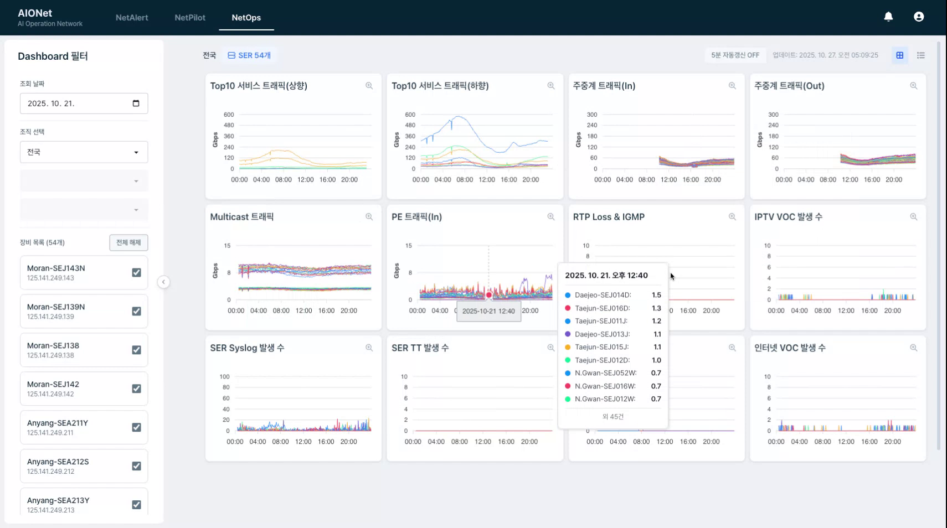Screen dimensions: 947x528
Task: Collapse the Dashboard filter sidebar arrow
Action: pos(163,282)
